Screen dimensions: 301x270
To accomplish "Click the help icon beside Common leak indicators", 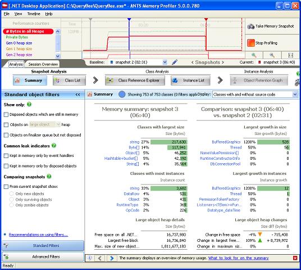I will click(54, 145).
